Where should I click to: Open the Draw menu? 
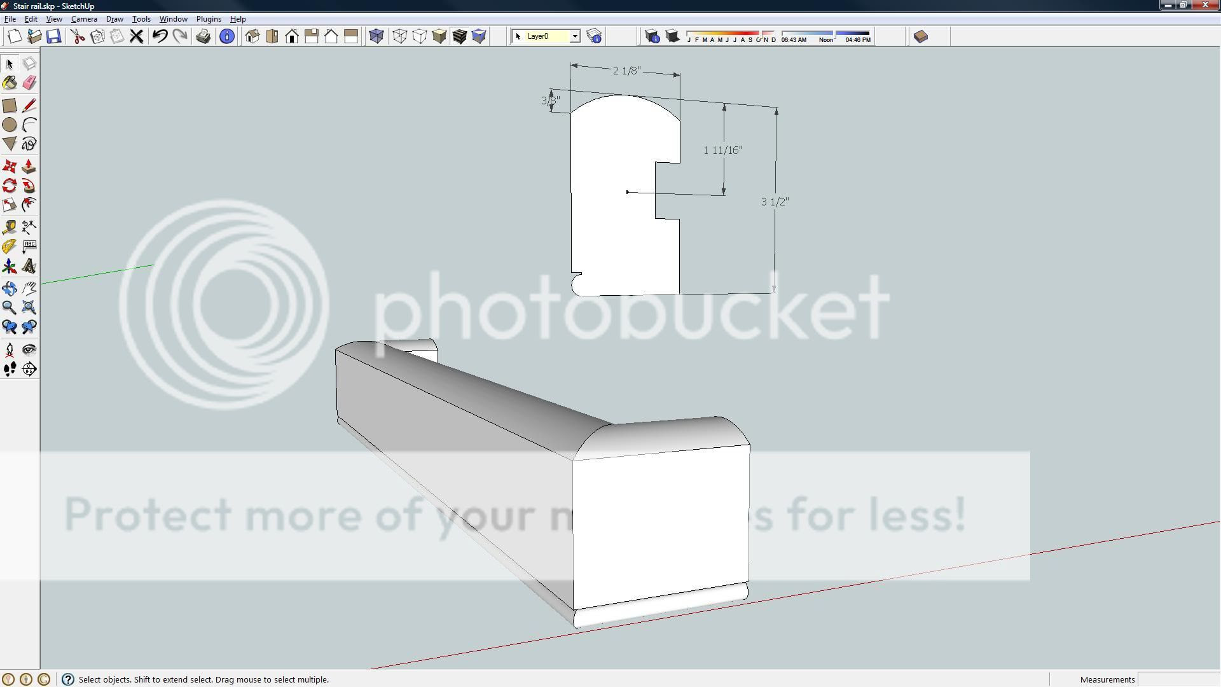(114, 19)
